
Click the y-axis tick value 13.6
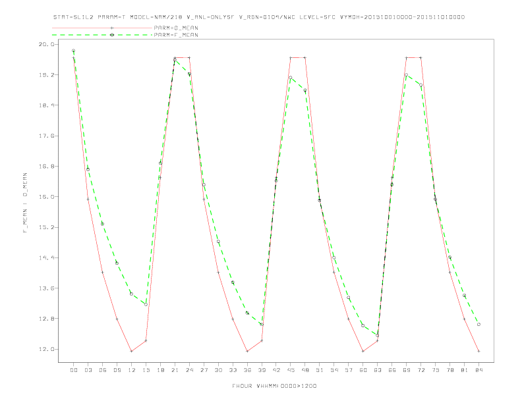(x=46, y=288)
